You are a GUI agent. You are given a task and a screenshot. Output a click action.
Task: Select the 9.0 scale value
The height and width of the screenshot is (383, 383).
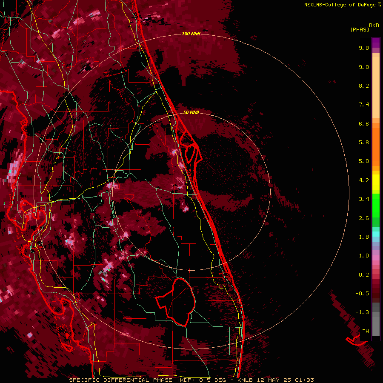(364, 67)
